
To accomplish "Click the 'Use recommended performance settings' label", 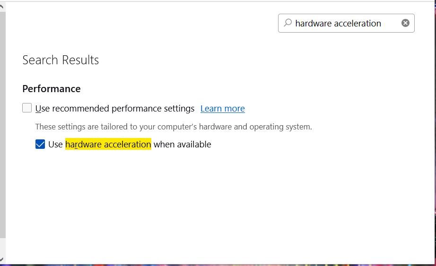I will (x=115, y=109).
